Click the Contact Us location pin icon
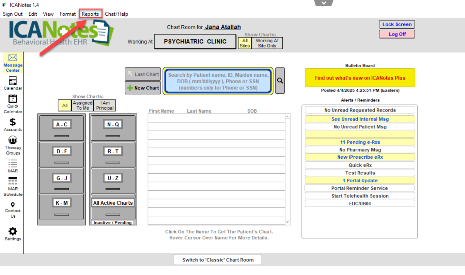 pos(13,205)
